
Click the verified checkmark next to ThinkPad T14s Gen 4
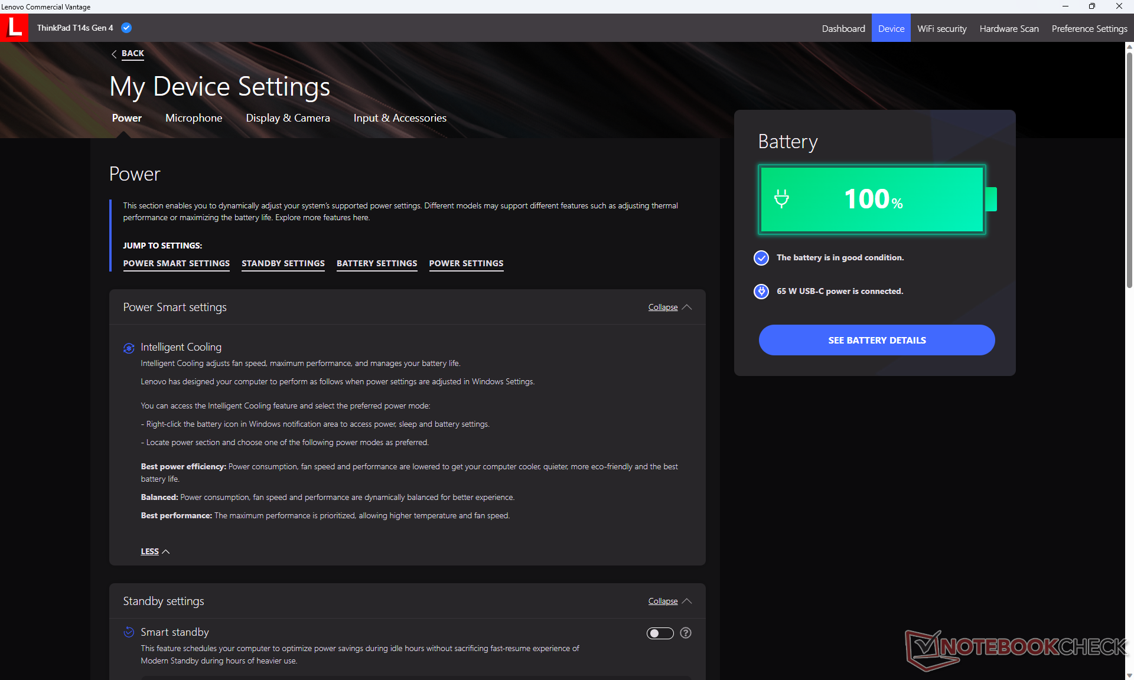coord(126,28)
